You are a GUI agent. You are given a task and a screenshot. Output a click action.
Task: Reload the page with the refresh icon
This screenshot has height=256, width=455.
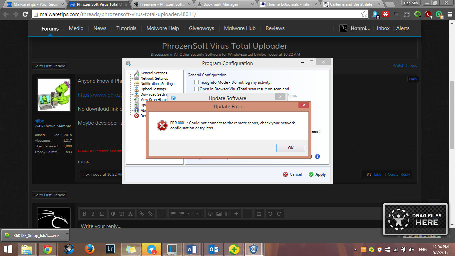(25, 15)
